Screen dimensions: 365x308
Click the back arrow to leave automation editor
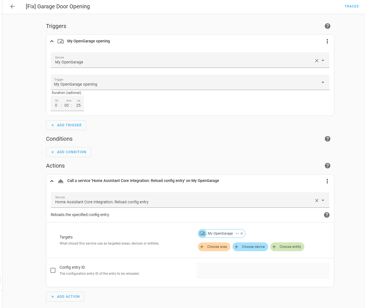[12, 6]
